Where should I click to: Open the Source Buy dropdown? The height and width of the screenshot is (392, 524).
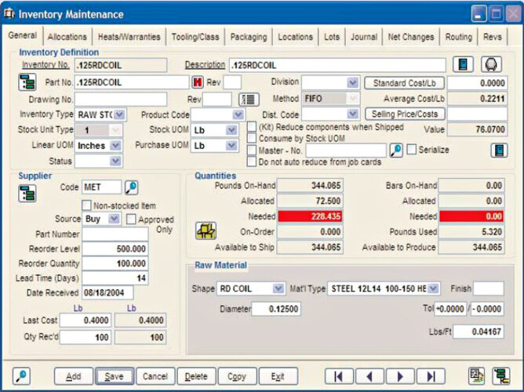(115, 219)
